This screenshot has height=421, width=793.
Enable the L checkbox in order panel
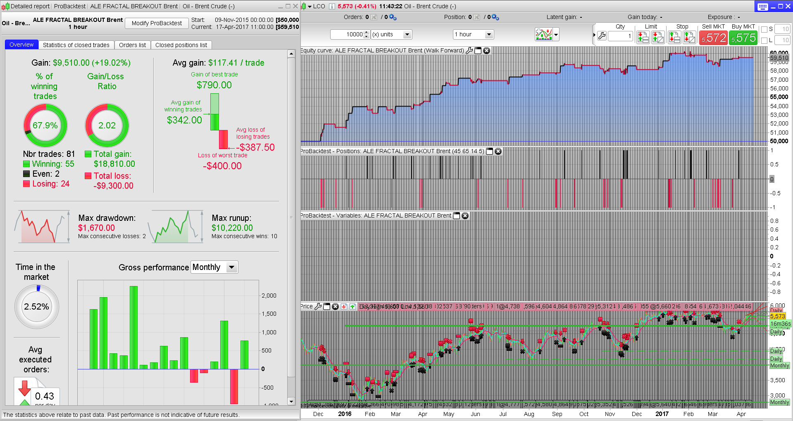[764, 40]
